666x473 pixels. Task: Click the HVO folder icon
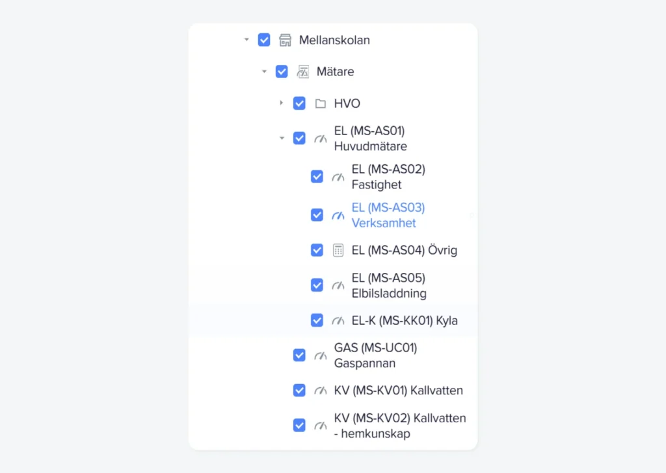click(320, 103)
